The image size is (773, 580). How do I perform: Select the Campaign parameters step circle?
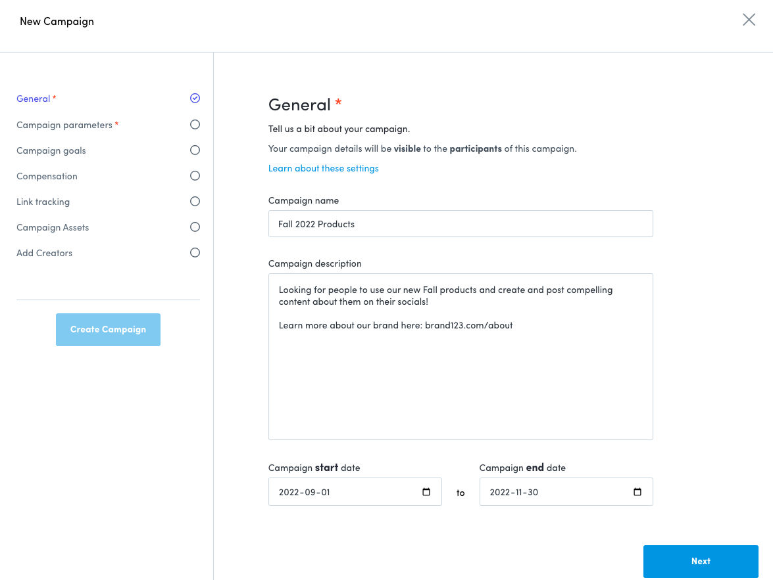click(195, 124)
